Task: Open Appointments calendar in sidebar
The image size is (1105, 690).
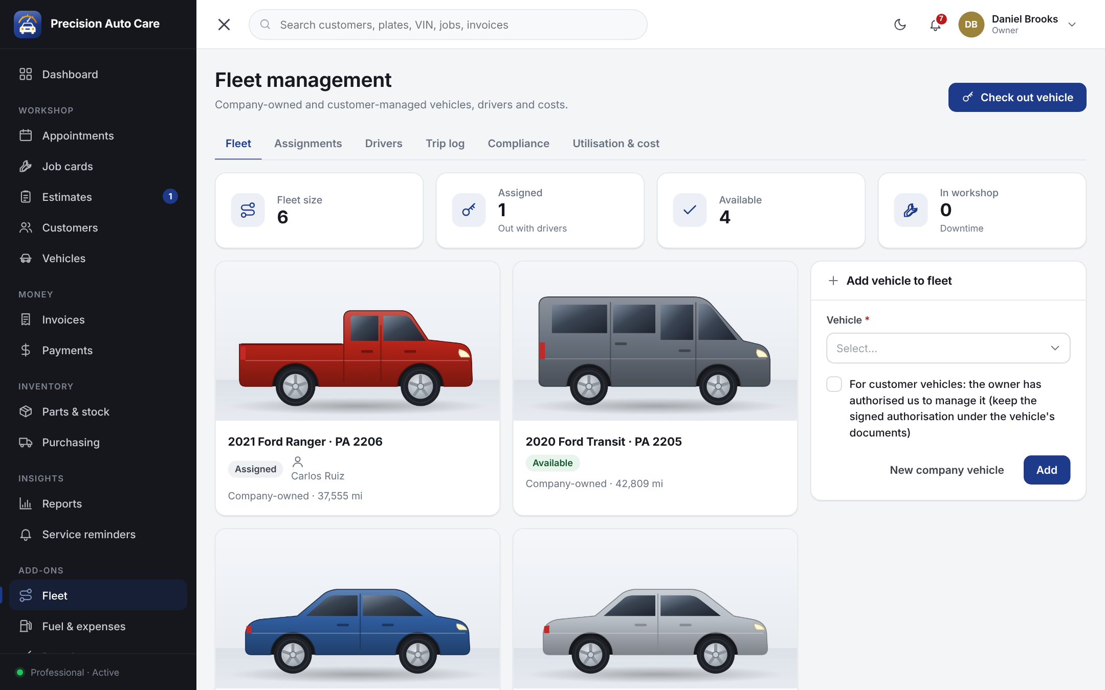Action: click(x=98, y=135)
